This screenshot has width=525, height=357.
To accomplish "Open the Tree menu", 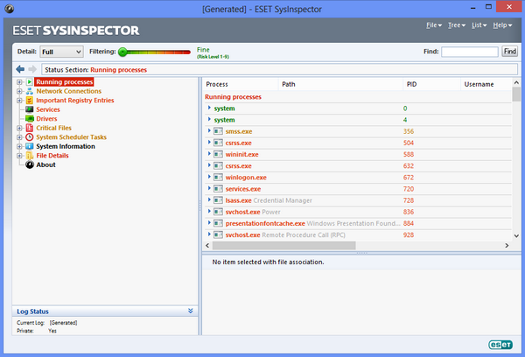I will click(x=457, y=25).
